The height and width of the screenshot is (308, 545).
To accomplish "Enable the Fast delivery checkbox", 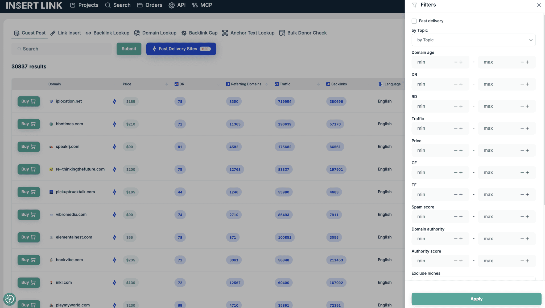I will [x=414, y=21].
